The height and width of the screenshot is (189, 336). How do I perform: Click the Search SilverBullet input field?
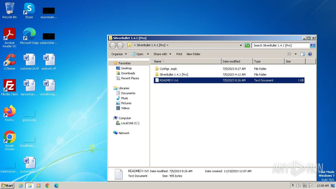[x=280, y=45]
